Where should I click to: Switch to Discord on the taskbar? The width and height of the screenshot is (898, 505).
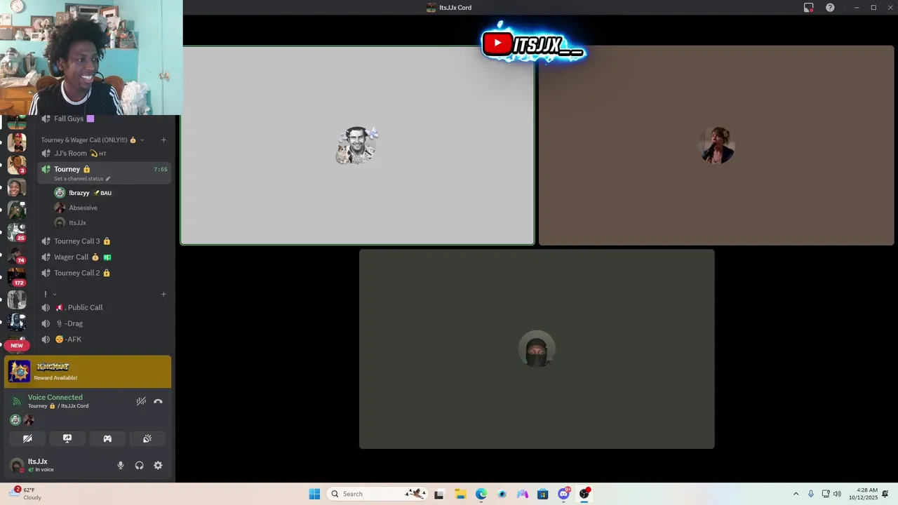tap(563, 494)
